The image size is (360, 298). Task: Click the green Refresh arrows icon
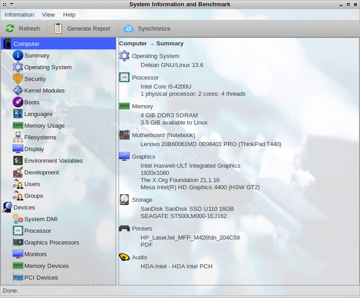[10, 28]
